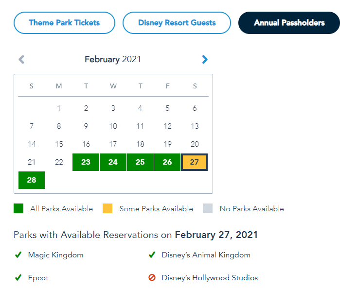Go to next month with right chevron
This screenshot has height=288, width=340.
[205, 59]
